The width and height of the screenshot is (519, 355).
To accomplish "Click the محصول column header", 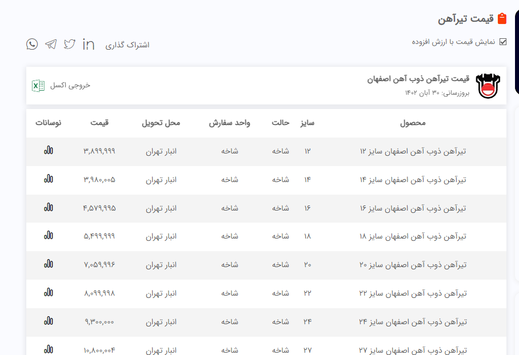I will (413, 123).
